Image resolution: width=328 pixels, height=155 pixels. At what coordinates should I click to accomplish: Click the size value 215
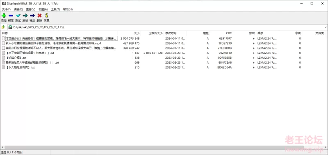click(x=137, y=67)
